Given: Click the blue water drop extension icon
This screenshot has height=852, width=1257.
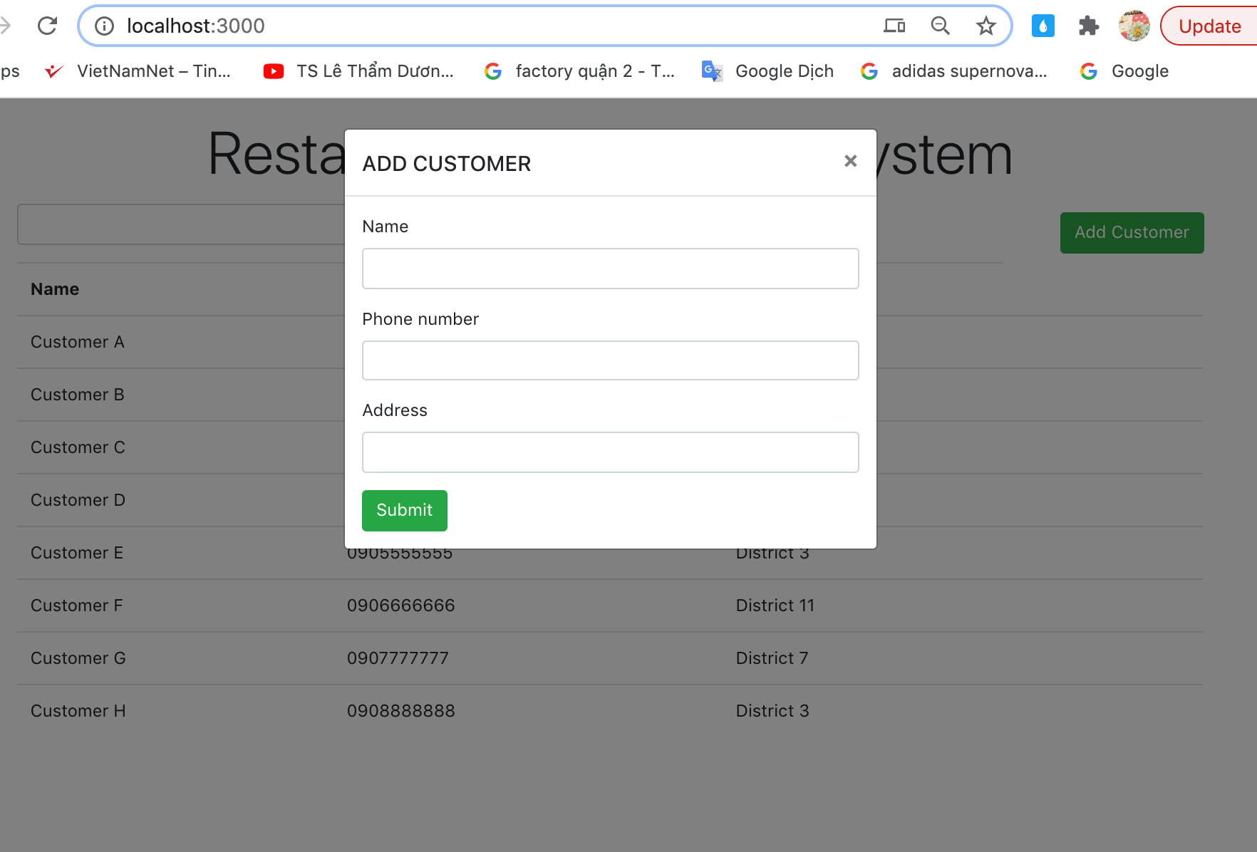Looking at the screenshot, I should pyautogui.click(x=1043, y=26).
